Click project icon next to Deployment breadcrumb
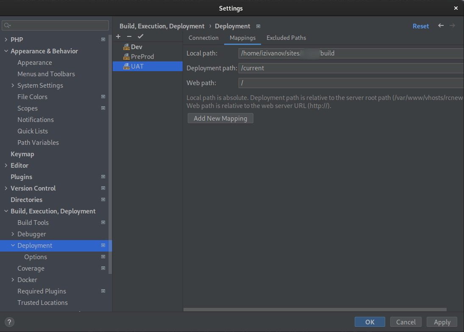The height and width of the screenshot is (332, 464). pyautogui.click(x=258, y=26)
